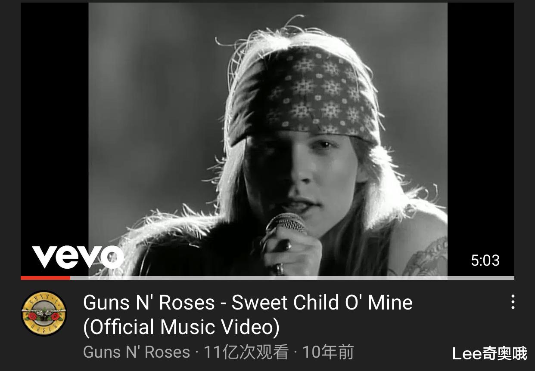Click the arm tattoo in the thumbnail
This screenshot has height=371, width=535.
point(424,258)
